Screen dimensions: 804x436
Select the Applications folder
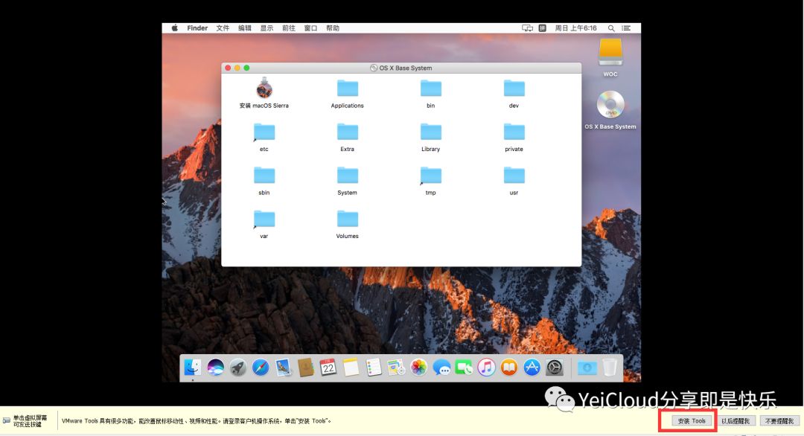point(347,89)
